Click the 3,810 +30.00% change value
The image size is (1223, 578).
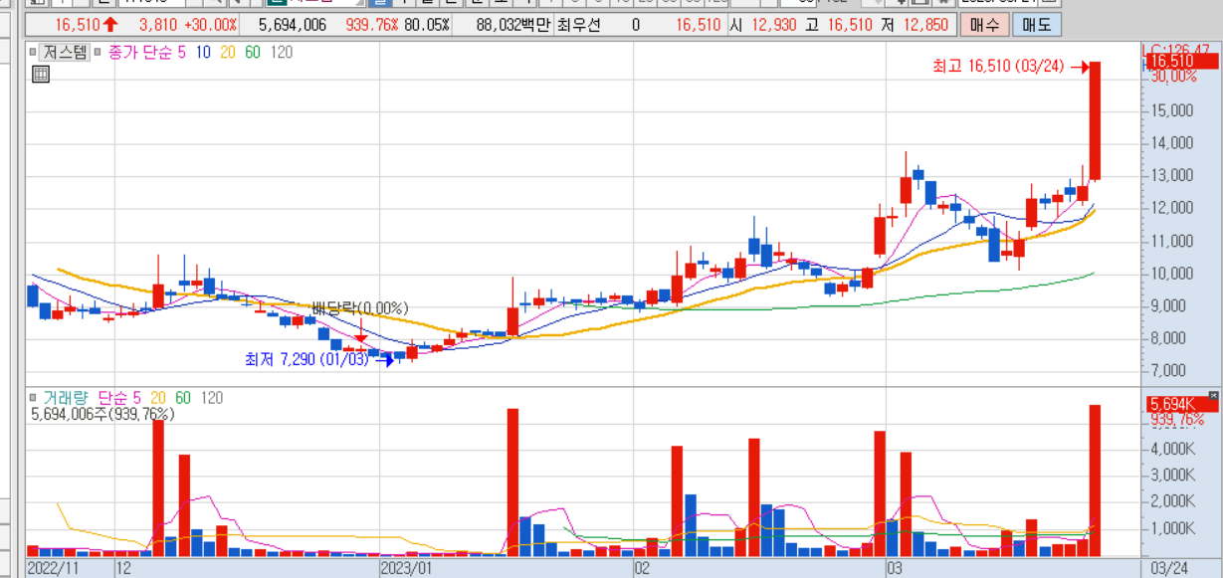[x=189, y=24]
